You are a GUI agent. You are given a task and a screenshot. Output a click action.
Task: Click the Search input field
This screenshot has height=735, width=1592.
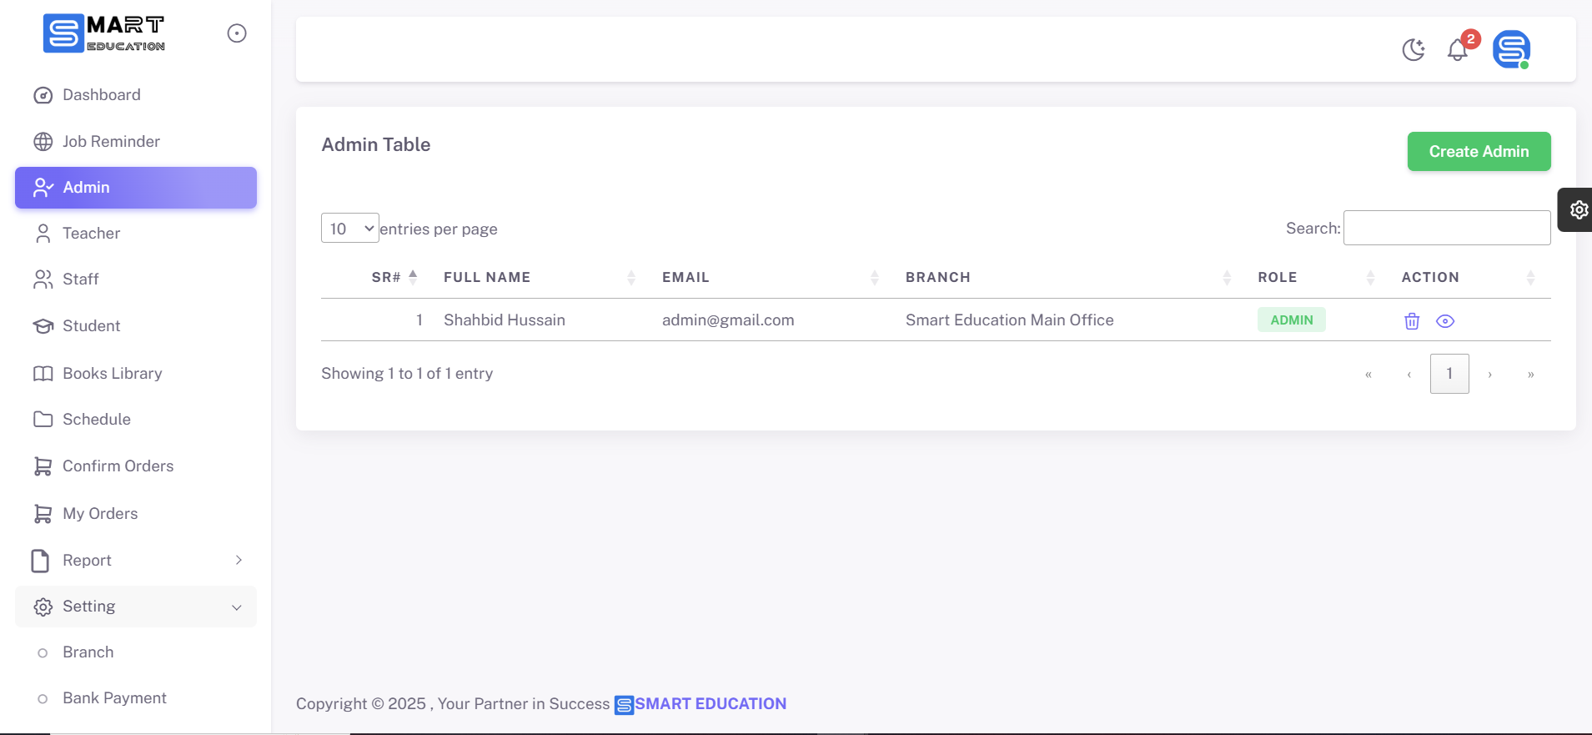tap(1447, 228)
